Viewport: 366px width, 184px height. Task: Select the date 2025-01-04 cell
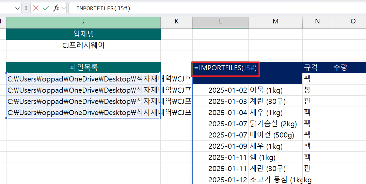[x=220, y=112]
